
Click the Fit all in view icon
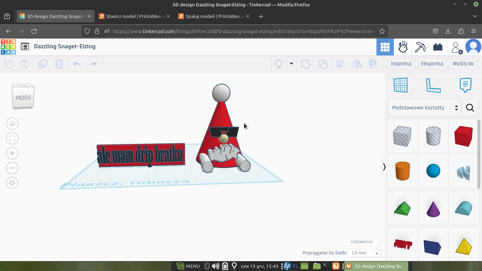click(x=12, y=138)
